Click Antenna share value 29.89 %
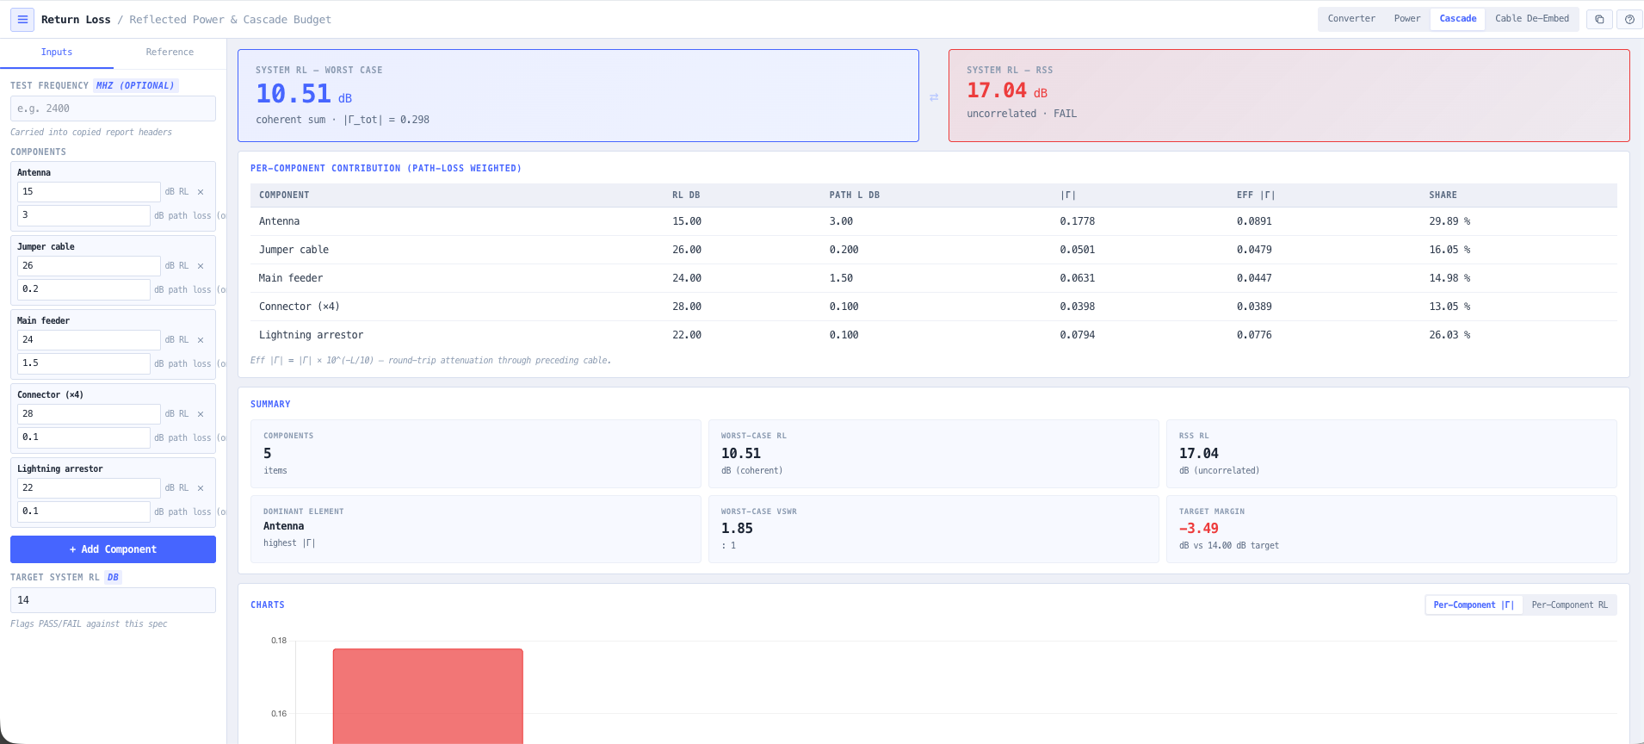Viewport: 1644px width, 744px height. [1449, 221]
